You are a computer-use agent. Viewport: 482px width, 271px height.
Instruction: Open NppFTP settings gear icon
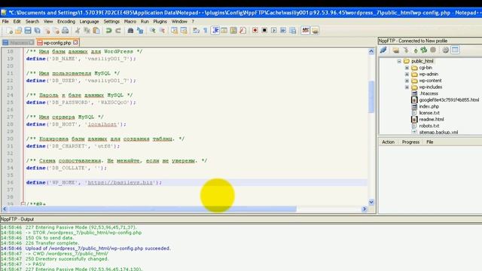(x=445, y=50)
